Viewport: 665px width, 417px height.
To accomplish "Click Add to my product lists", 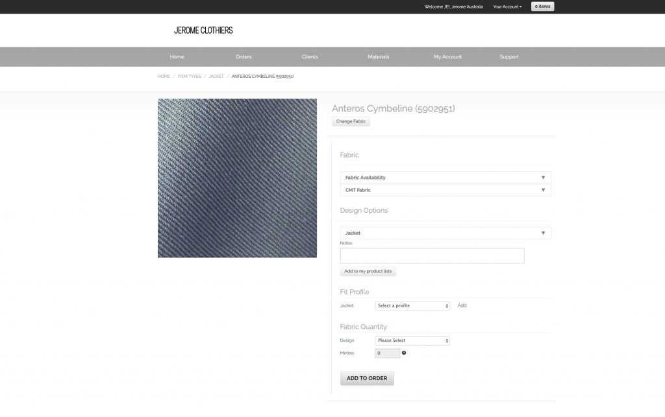I will [x=368, y=271].
